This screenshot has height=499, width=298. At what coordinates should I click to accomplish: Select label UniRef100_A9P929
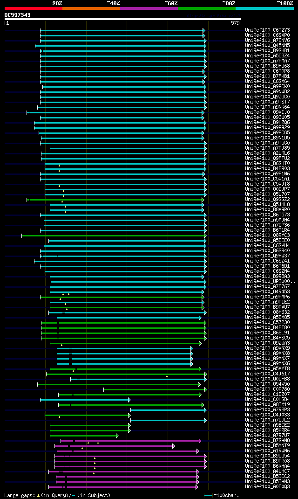click(267, 128)
